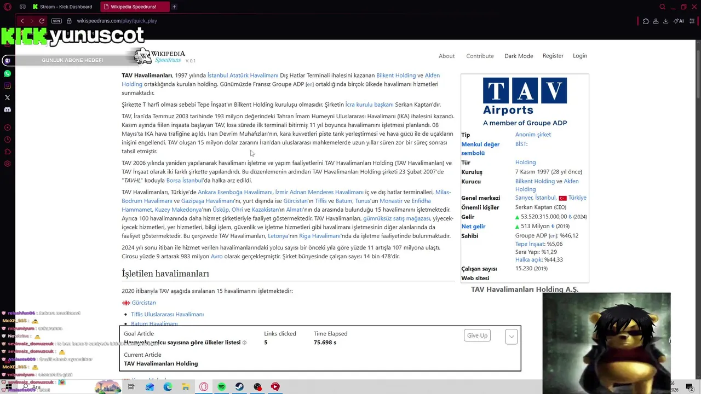701x394 pixels.
Task: Open taskbar notification center icon
Action: pyautogui.click(x=689, y=387)
